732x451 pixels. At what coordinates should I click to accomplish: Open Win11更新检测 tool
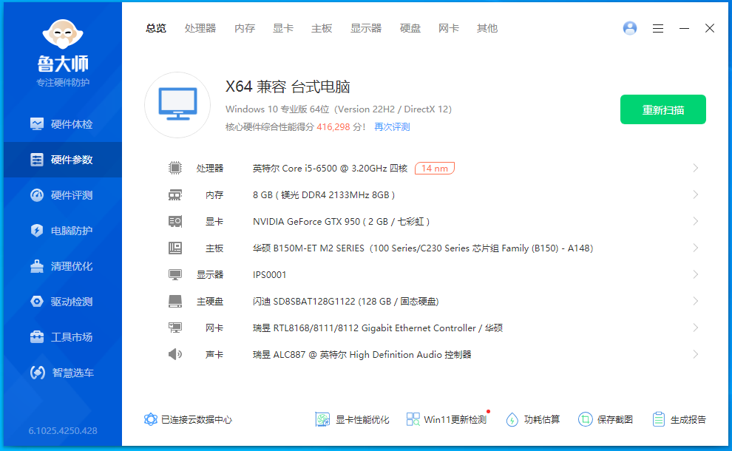tap(447, 419)
